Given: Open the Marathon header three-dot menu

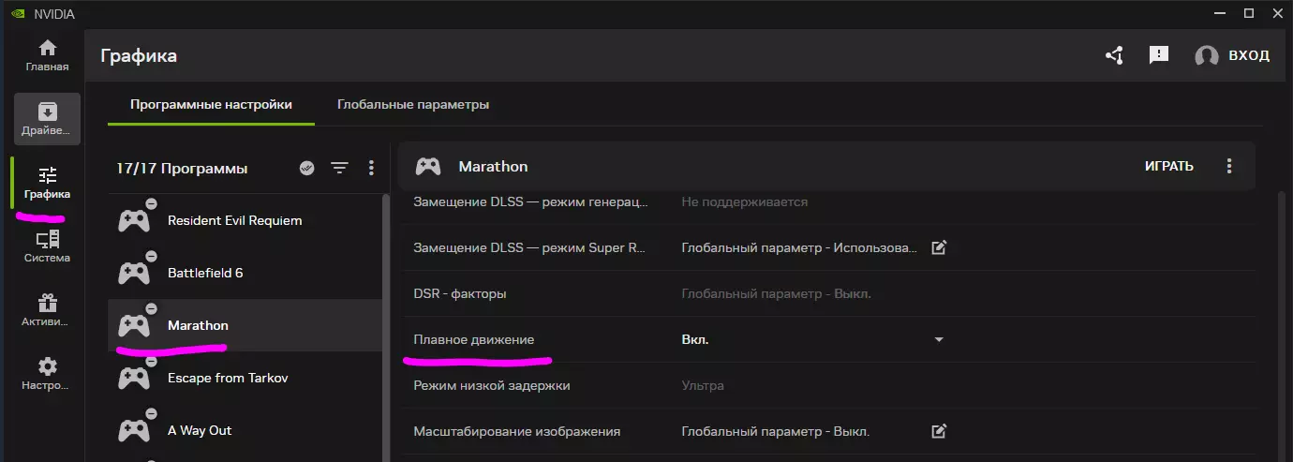Looking at the screenshot, I should click(1229, 166).
